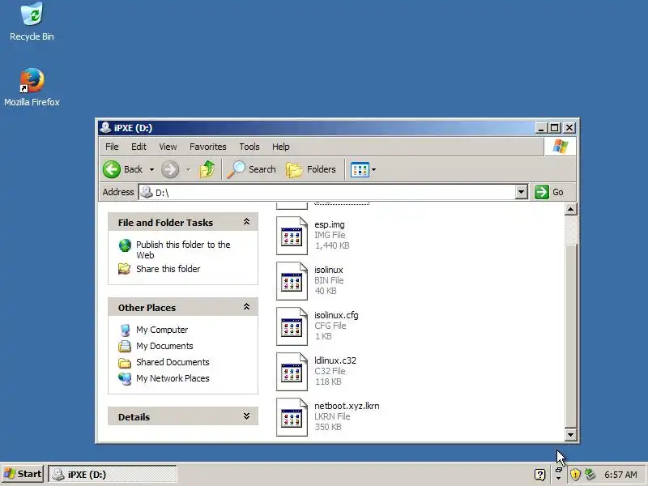Click the 6:57 AM taskbar clock
The height and width of the screenshot is (486, 648).
click(x=620, y=475)
